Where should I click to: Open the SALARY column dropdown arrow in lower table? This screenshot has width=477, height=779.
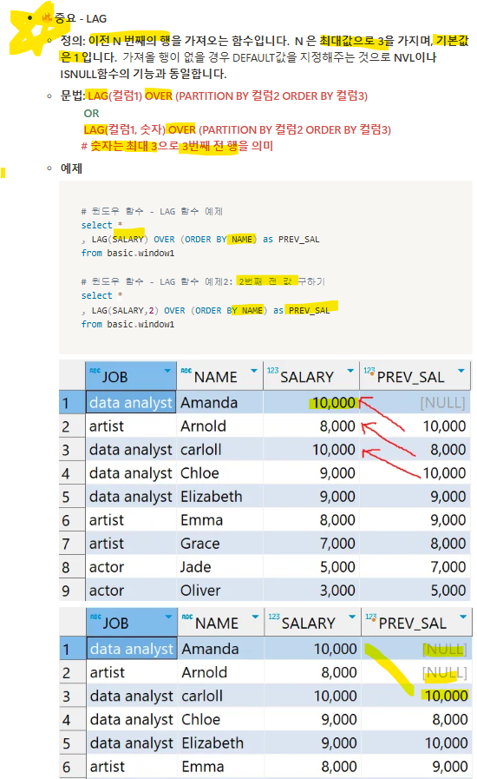352,617
